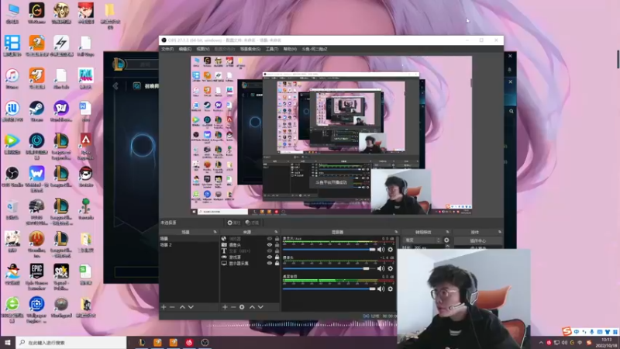Click the 属性 properties button
Image resolution: width=620 pixels, height=349 pixels.
point(234,223)
